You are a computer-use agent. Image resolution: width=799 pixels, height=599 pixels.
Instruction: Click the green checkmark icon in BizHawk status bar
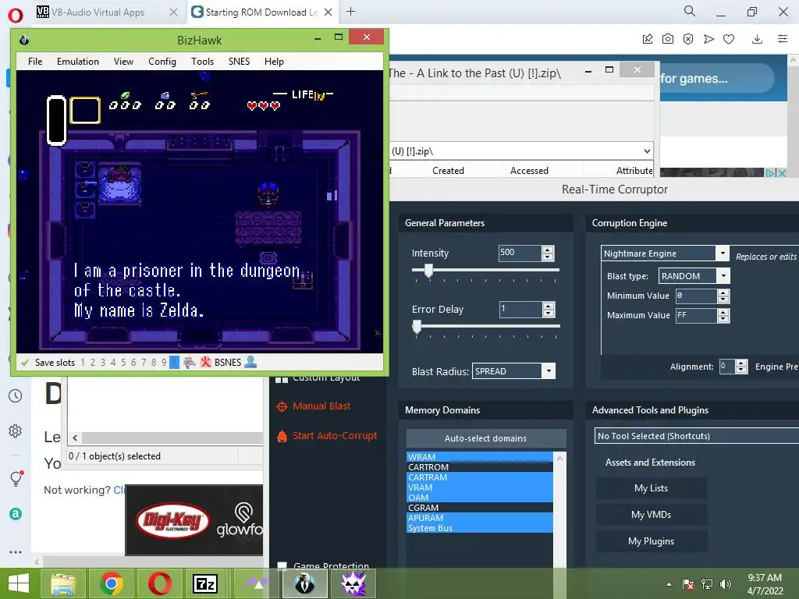click(x=24, y=363)
